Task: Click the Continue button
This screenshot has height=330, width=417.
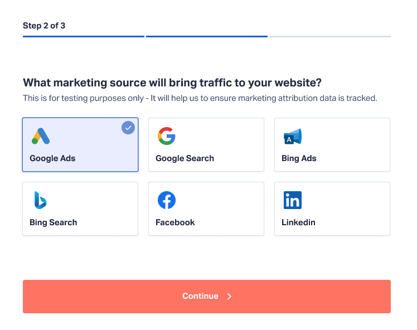Action: tap(207, 296)
